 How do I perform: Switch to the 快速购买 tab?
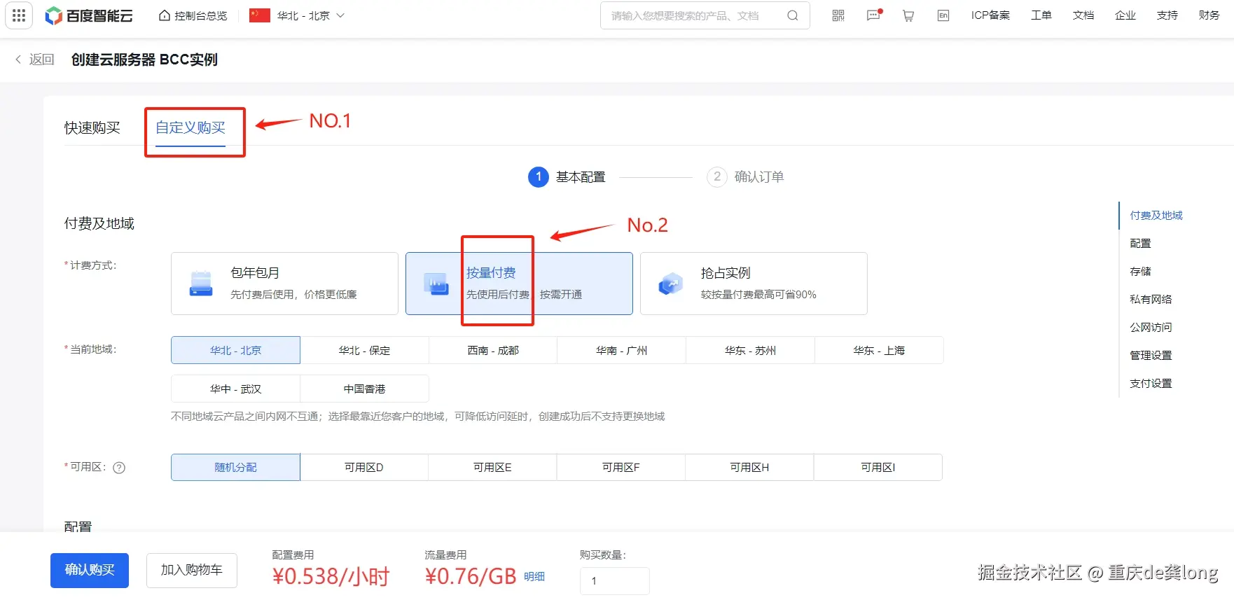click(92, 127)
